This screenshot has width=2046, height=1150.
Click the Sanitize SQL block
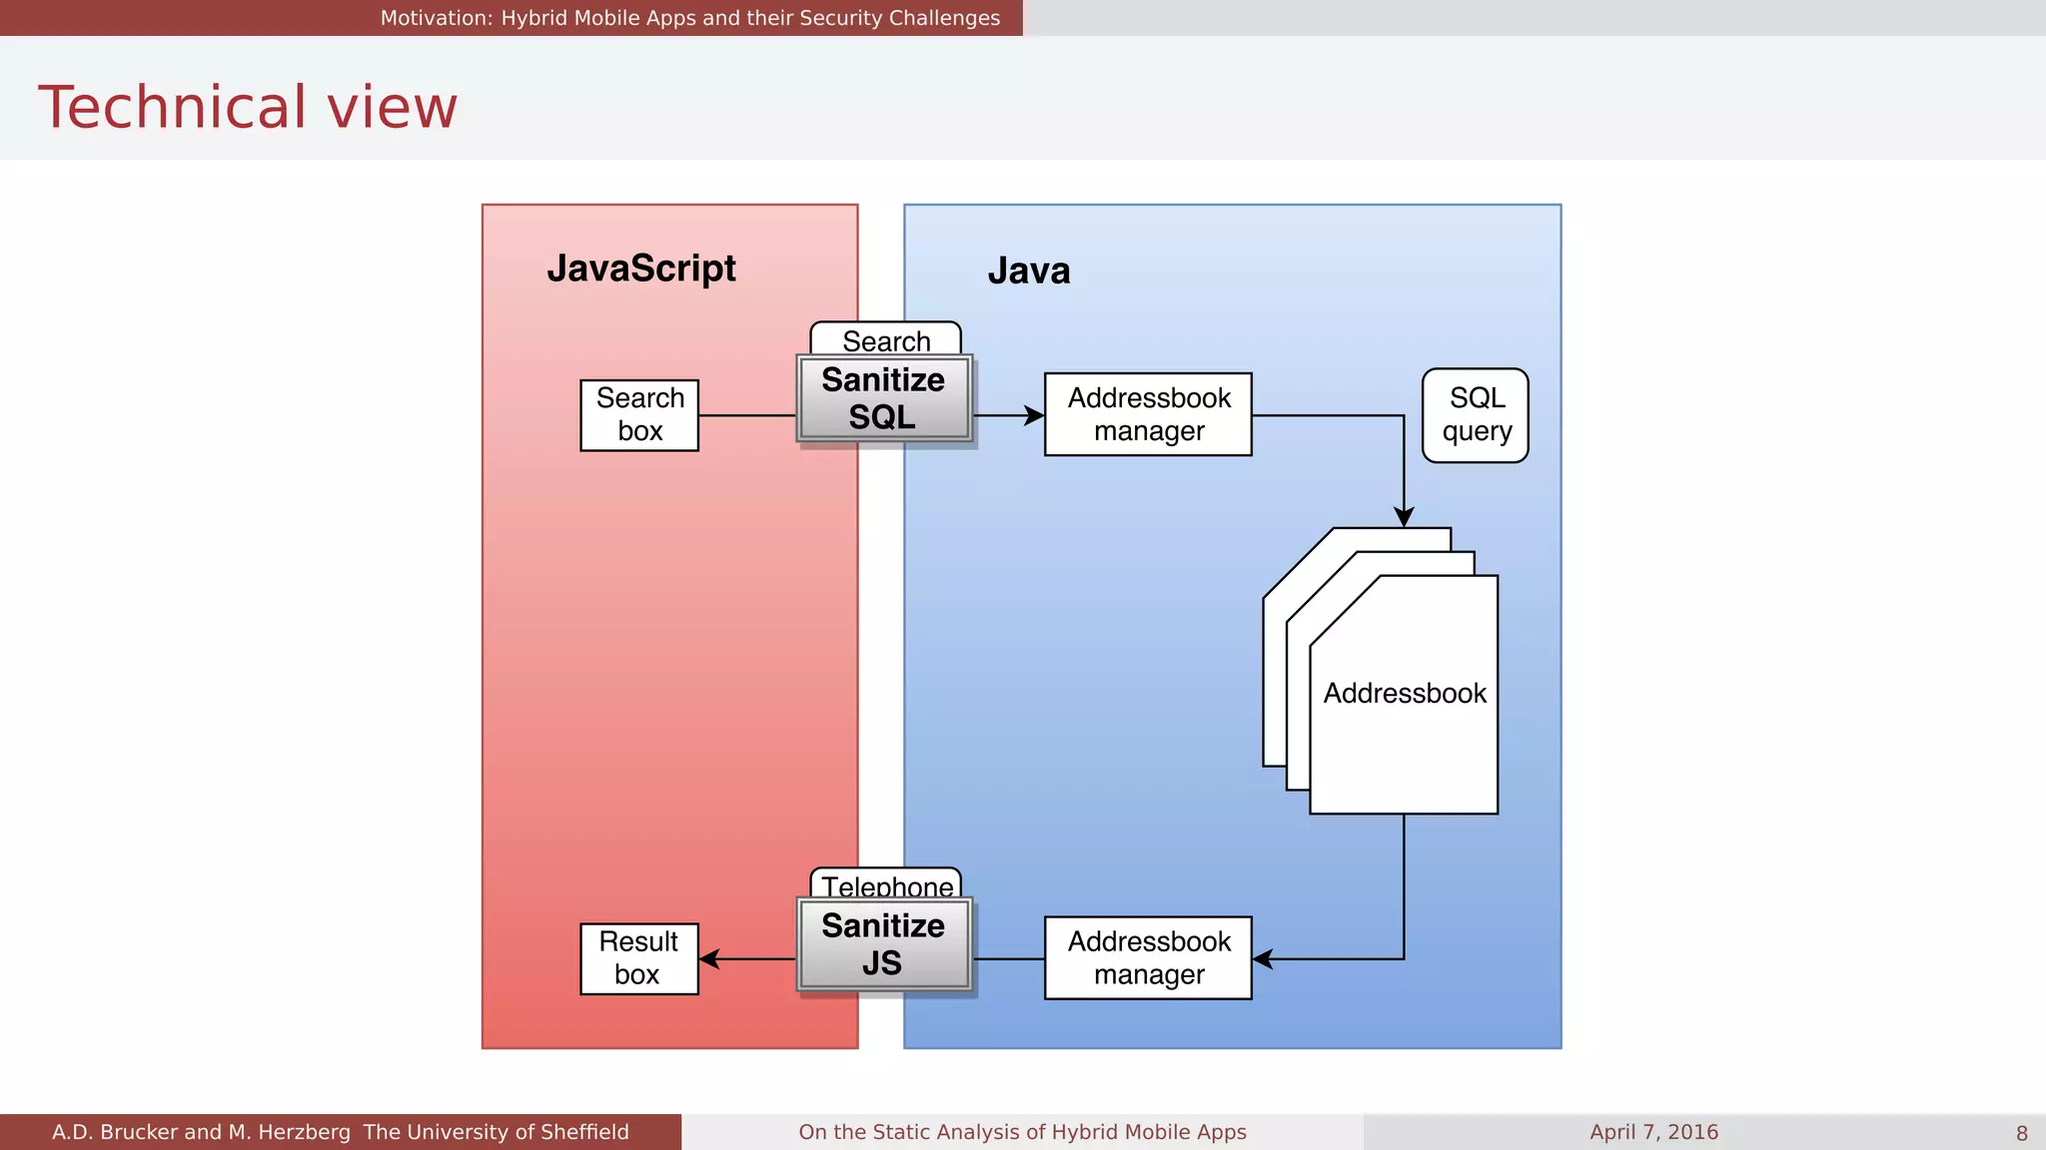(884, 398)
